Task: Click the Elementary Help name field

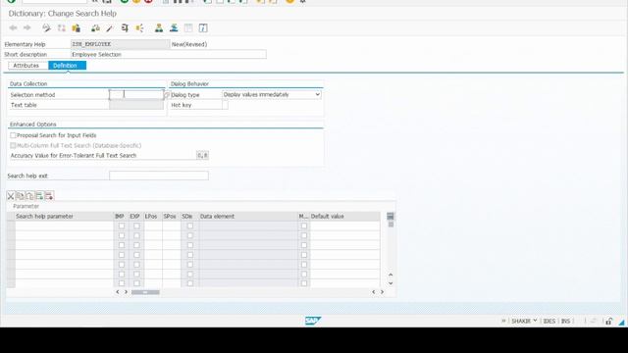Action: pos(120,44)
